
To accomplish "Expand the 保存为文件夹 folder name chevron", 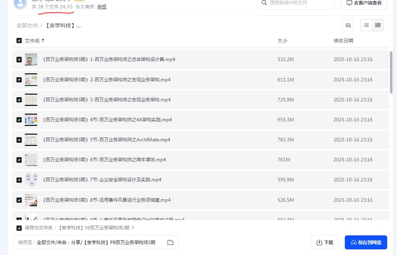I will tap(133, 228).
